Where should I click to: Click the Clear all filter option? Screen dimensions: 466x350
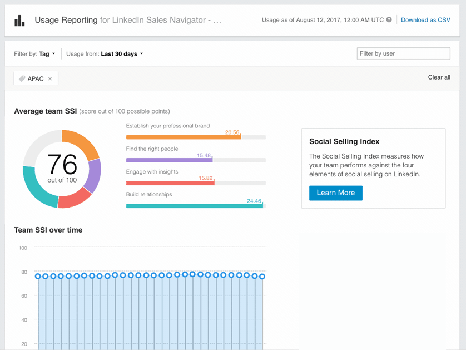pos(439,77)
